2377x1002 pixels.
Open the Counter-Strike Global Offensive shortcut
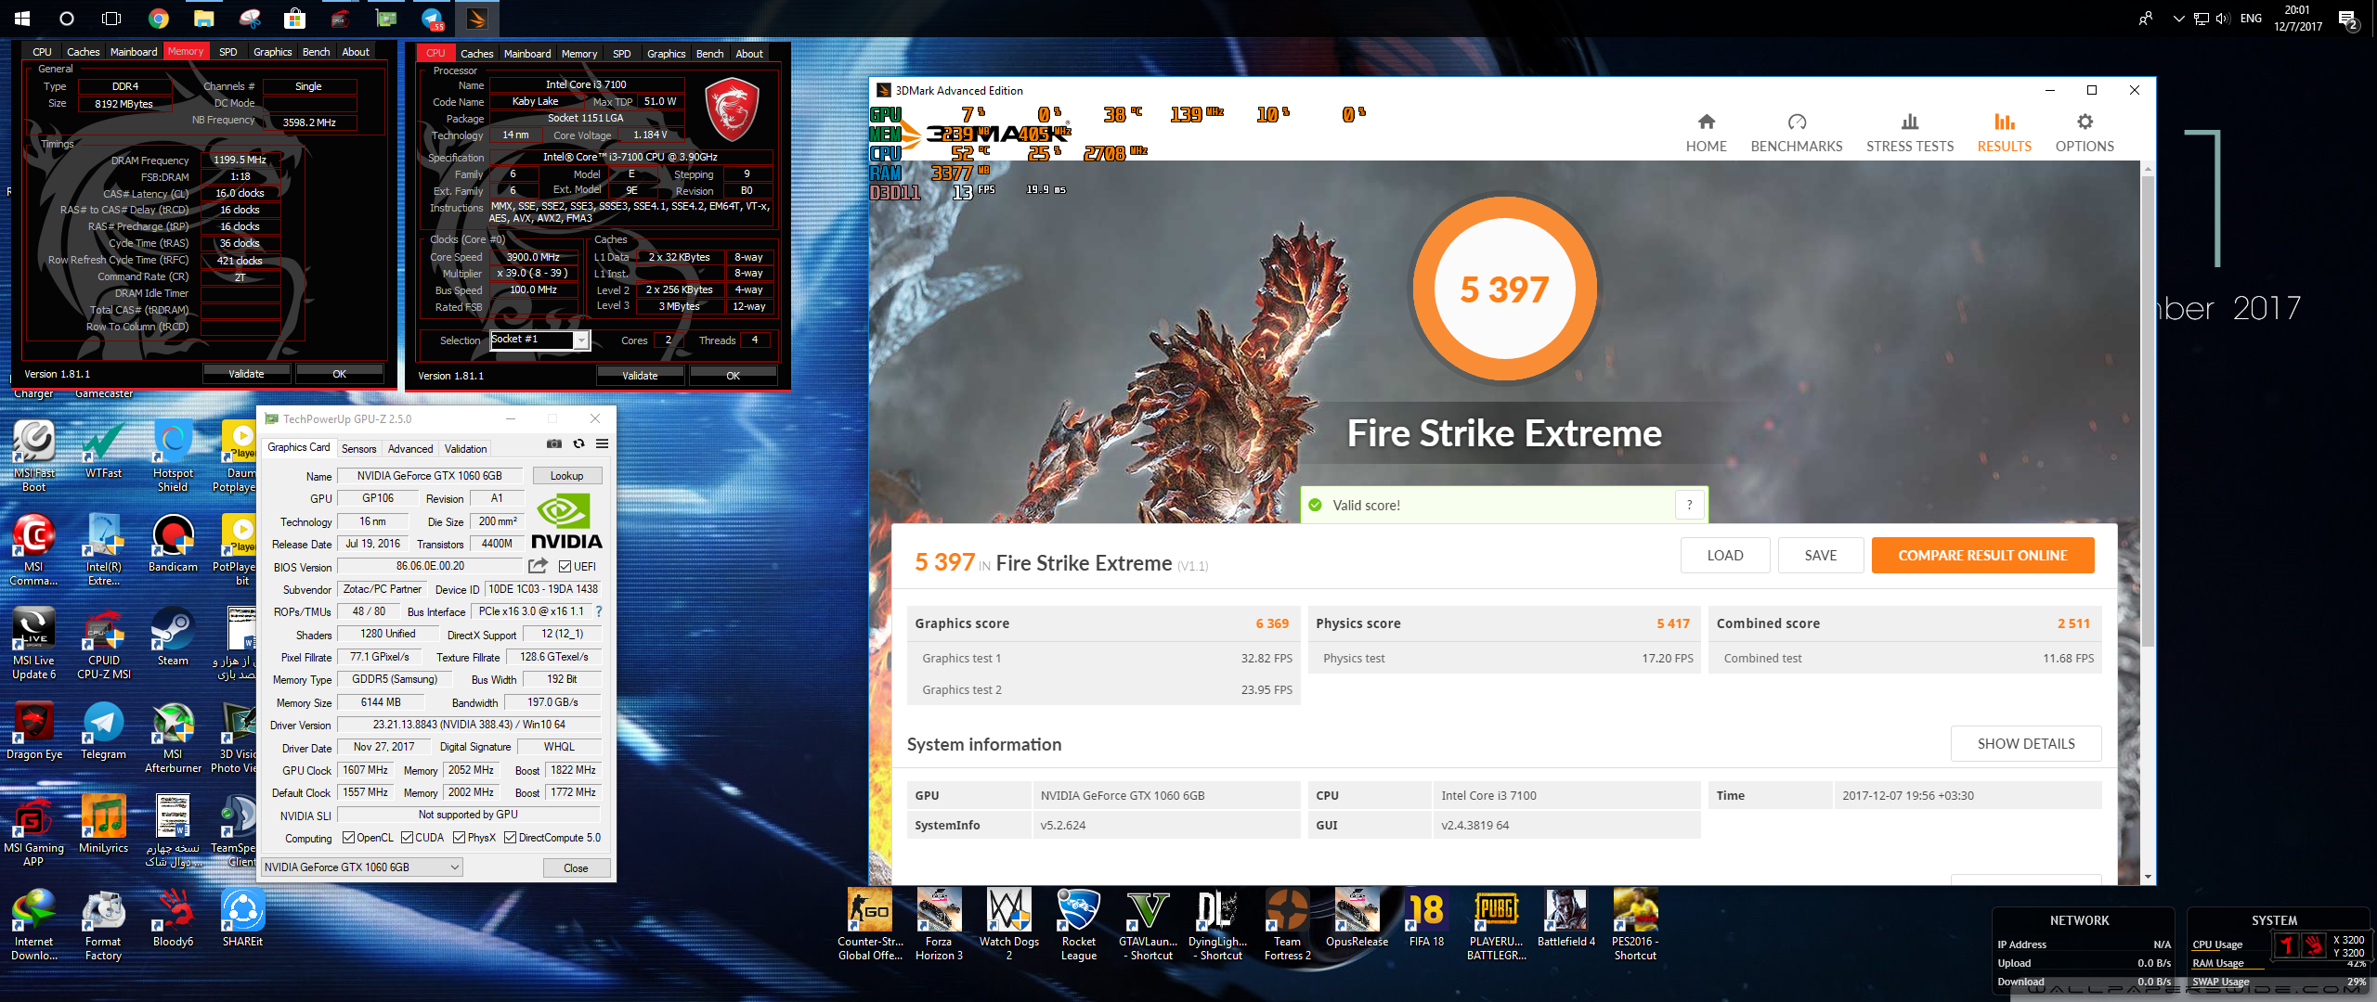pyautogui.click(x=869, y=924)
